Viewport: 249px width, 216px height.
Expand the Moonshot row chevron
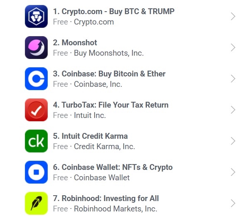click(233, 48)
